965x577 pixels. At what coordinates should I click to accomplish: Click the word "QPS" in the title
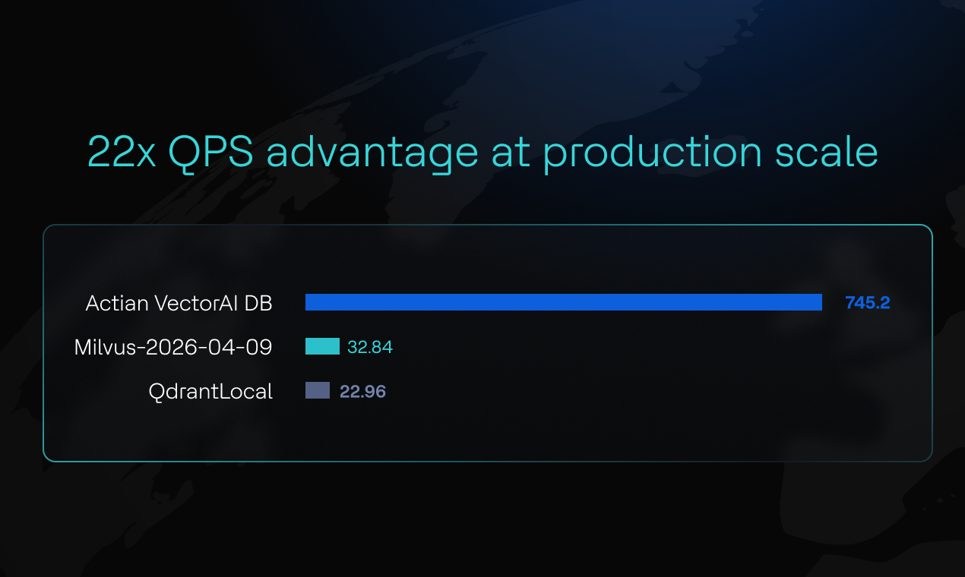tap(210, 153)
